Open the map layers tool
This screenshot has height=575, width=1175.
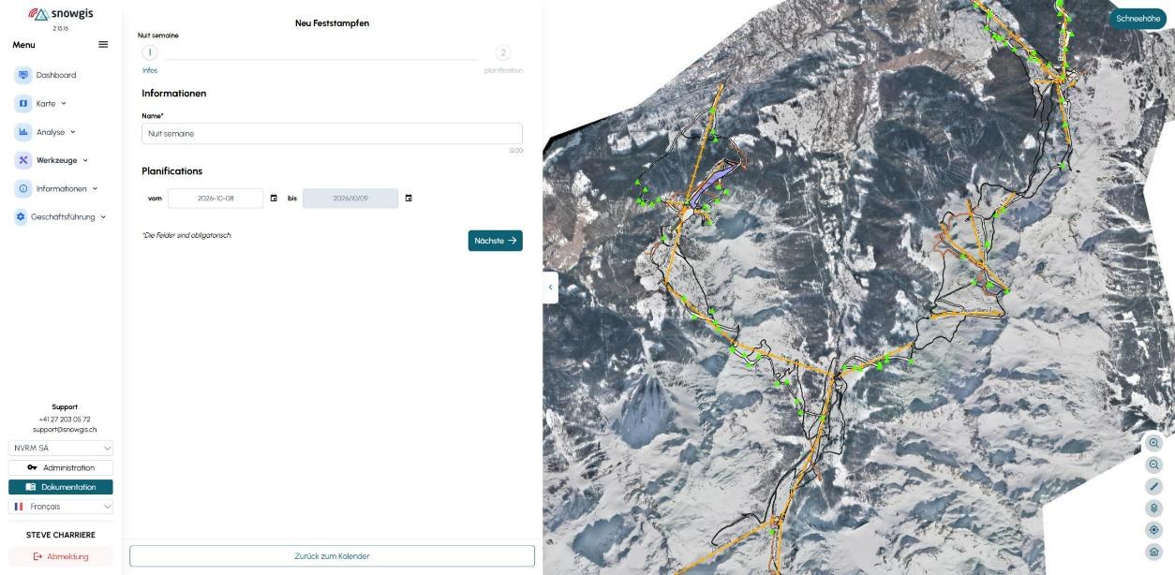pyautogui.click(x=1154, y=508)
